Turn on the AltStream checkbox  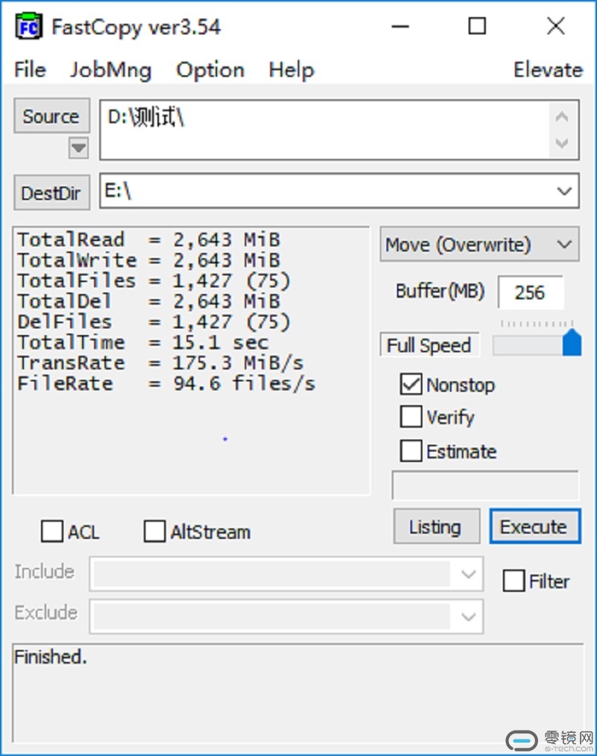[154, 531]
